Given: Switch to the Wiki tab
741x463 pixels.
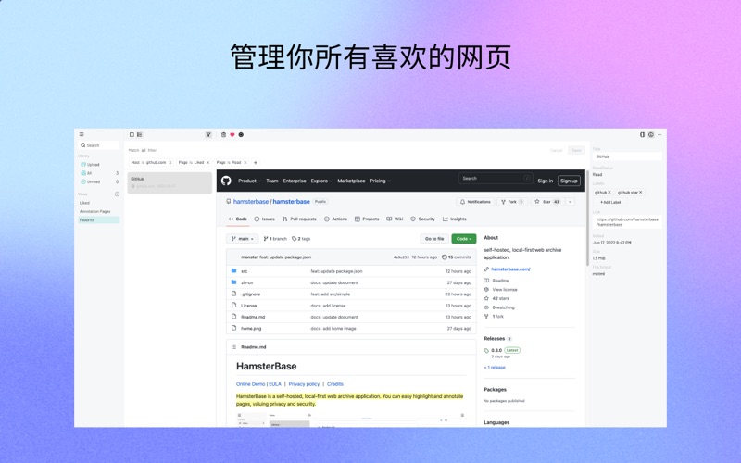Looking at the screenshot, I should tap(395, 219).
